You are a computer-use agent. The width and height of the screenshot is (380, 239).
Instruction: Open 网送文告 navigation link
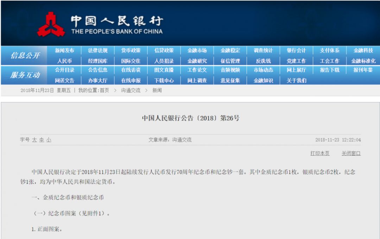click(x=64, y=81)
